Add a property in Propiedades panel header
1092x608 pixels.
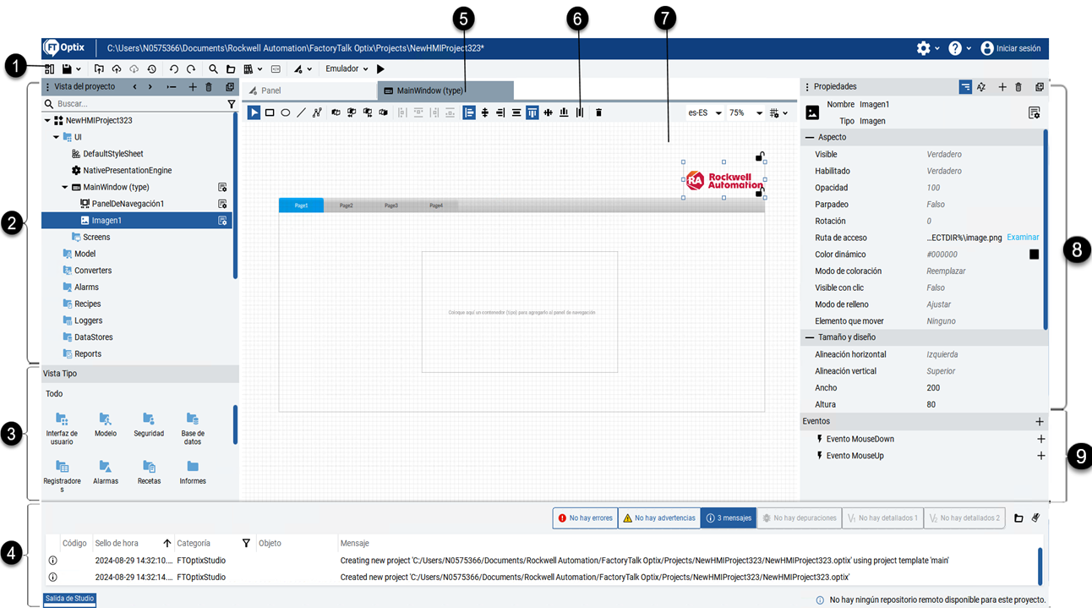pos(1002,86)
